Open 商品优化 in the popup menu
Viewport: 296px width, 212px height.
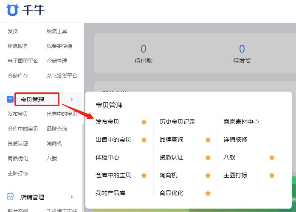click(x=171, y=193)
